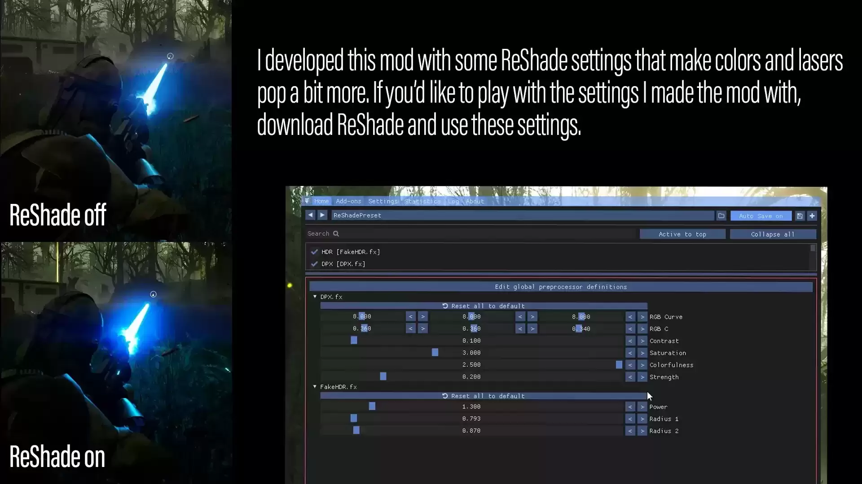Increase Contrast with its right stepper arrow
The width and height of the screenshot is (862, 484).
pyautogui.click(x=642, y=341)
